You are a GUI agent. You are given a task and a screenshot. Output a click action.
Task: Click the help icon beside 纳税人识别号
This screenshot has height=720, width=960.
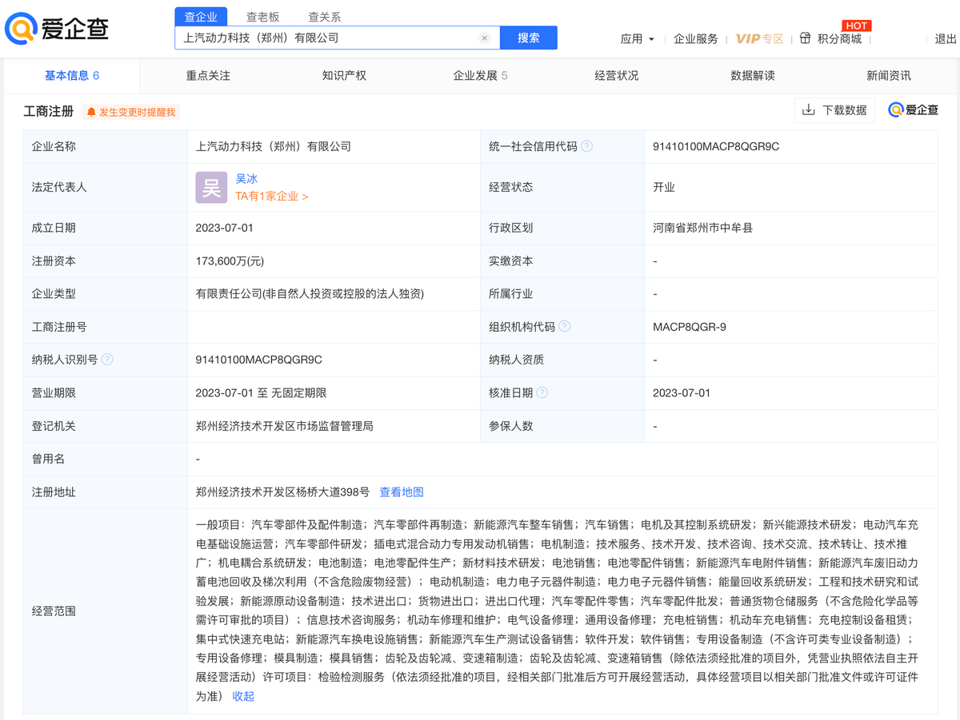coord(107,360)
